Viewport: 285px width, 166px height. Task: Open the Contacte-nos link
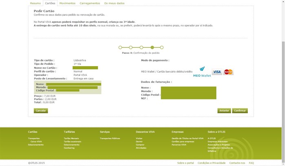[237, 163]
